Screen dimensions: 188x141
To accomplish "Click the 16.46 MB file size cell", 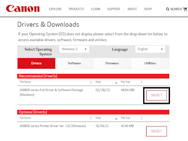I will (x=127, y=126).
